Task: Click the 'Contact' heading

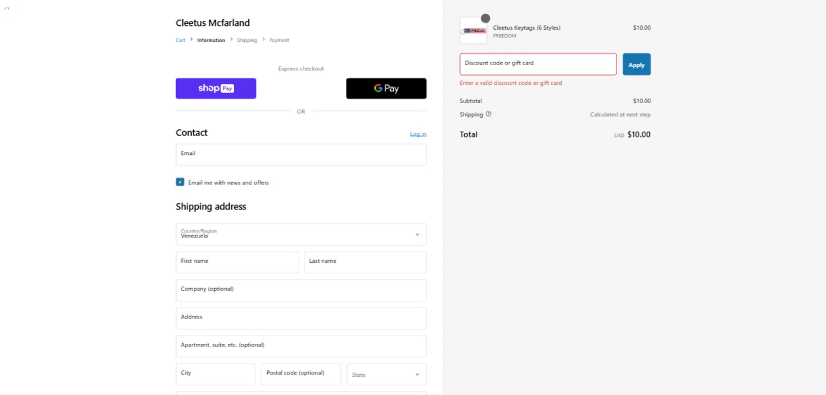Action: tap(192, 133)
